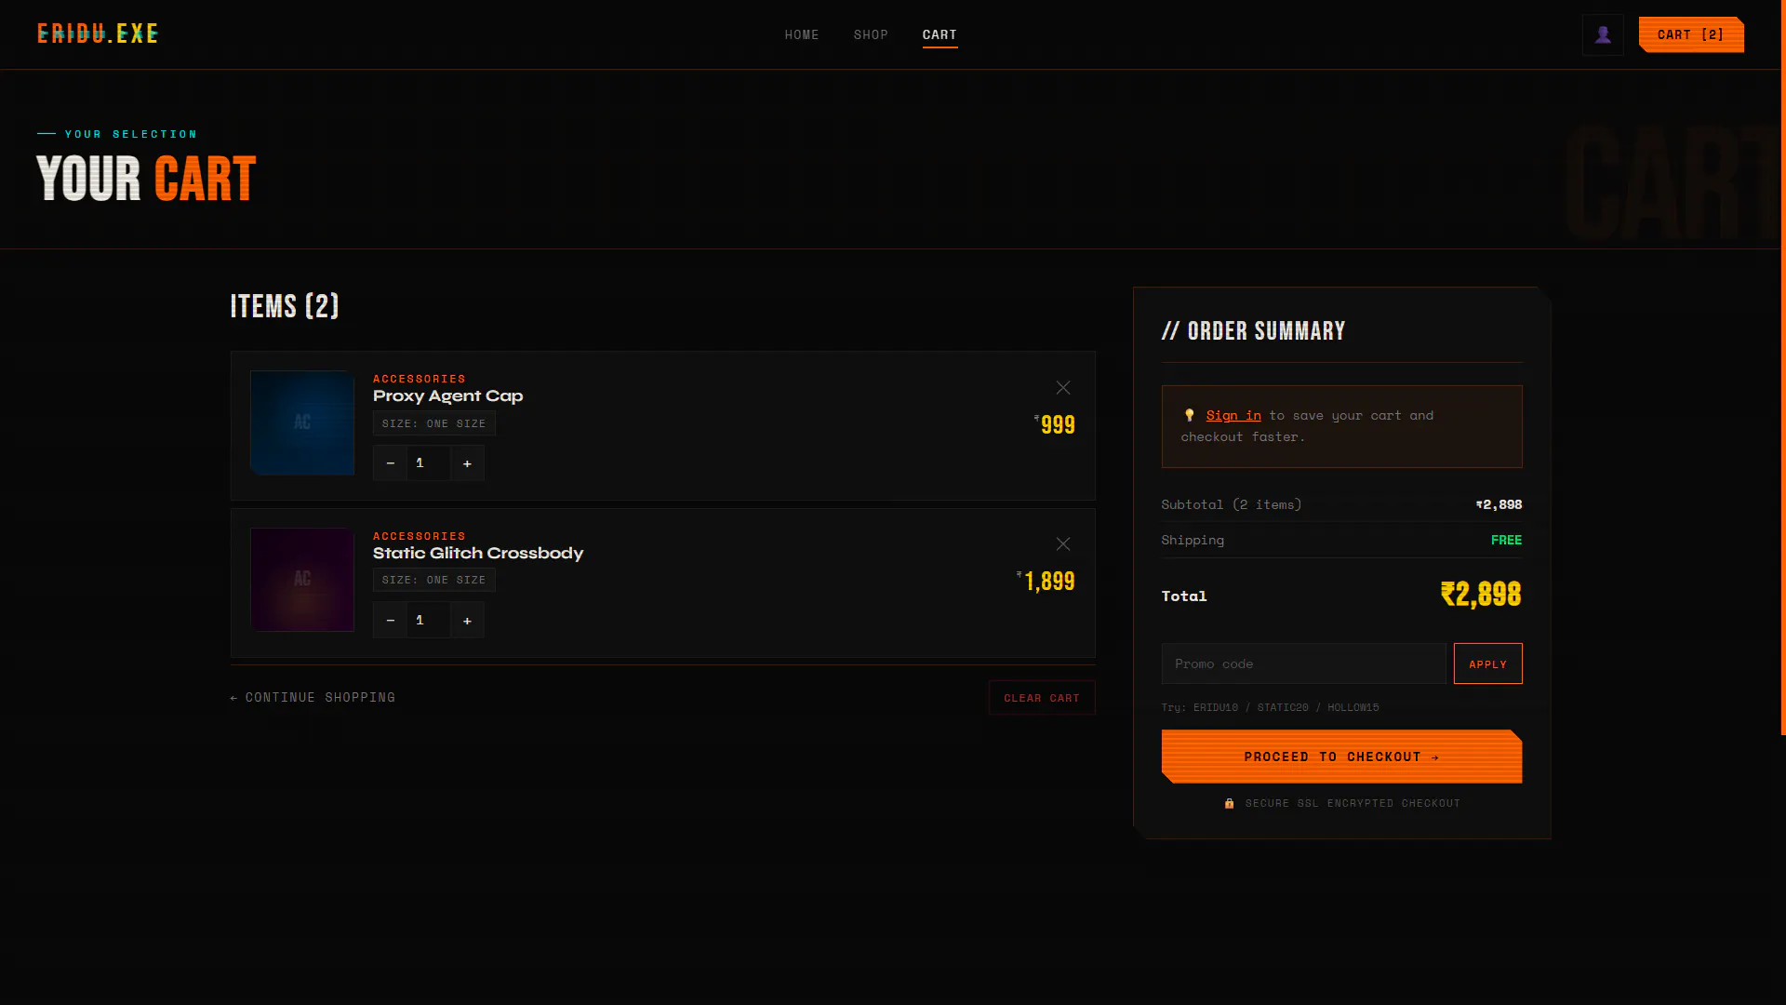Apply the promo code
Image resolution: width=1786 pixels, height=1005 pixels.
click(1487, 663)
